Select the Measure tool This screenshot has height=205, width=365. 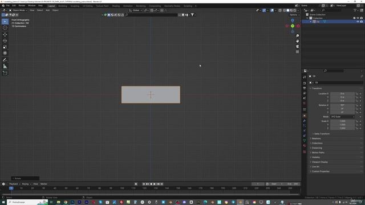point(5,67)
